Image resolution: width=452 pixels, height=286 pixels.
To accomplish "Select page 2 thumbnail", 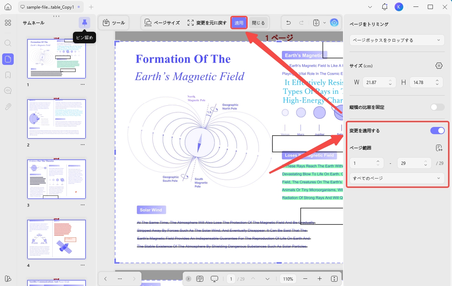I will (56, 119).
